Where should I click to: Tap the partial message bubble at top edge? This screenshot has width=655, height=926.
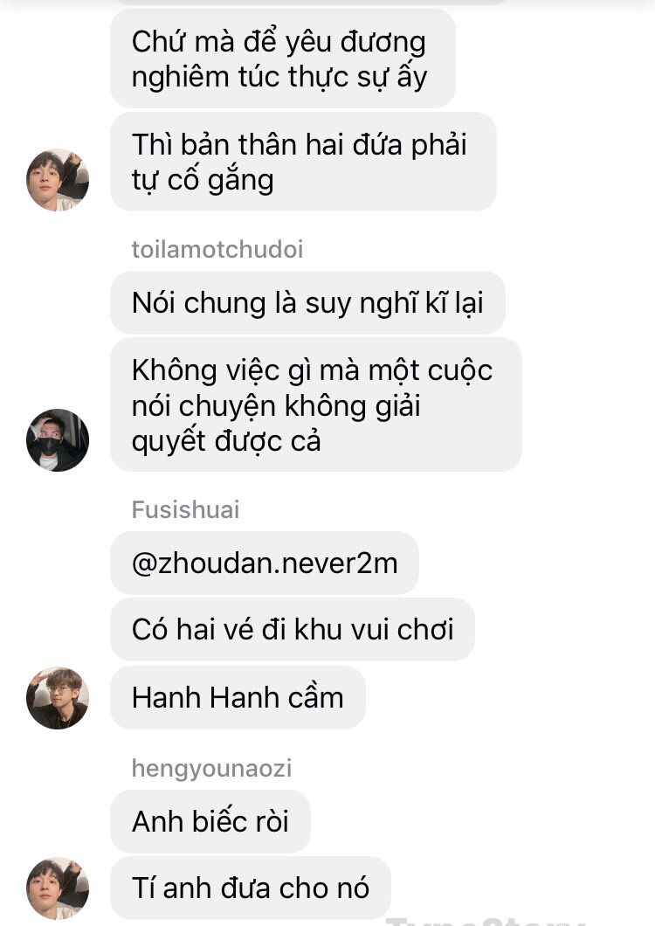point(309,2)
